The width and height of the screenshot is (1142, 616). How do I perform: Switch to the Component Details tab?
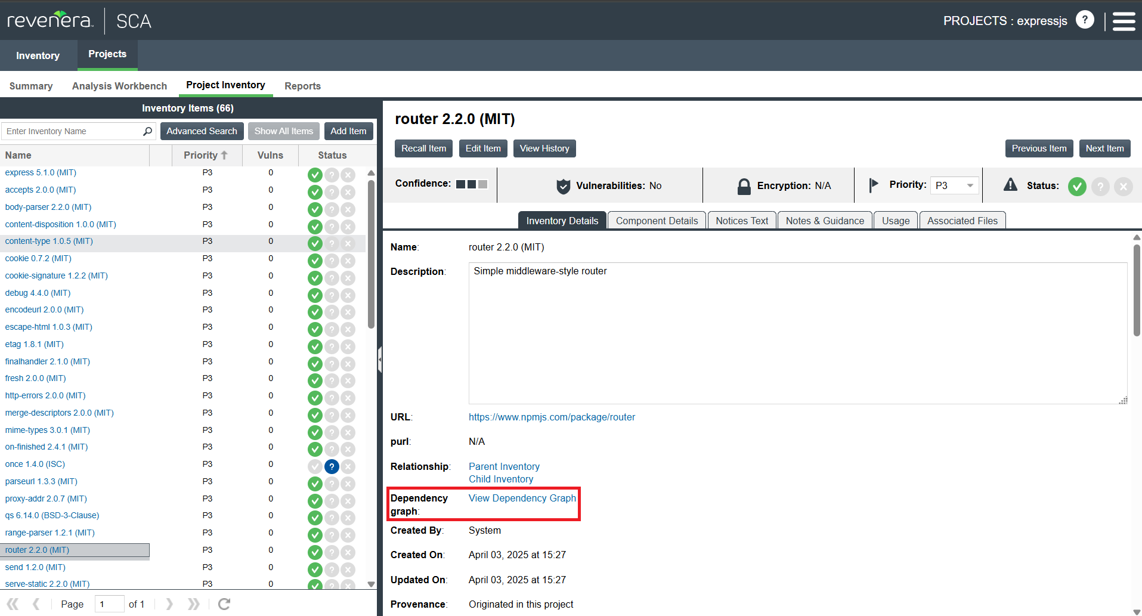tap(656, 221)
